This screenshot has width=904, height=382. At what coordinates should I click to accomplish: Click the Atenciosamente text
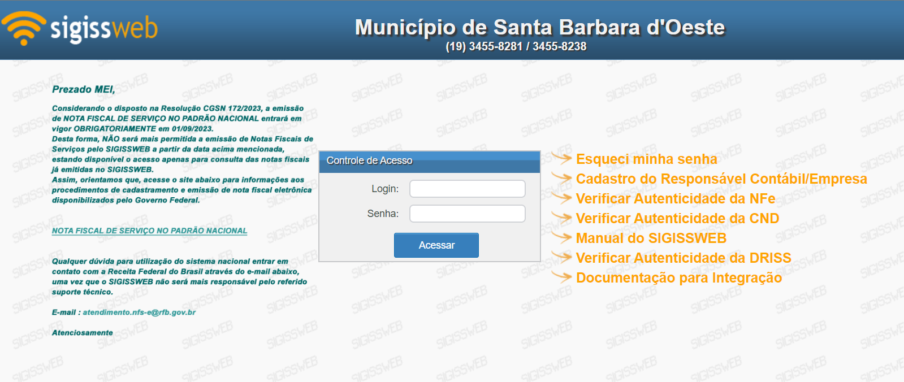(83, 333)
